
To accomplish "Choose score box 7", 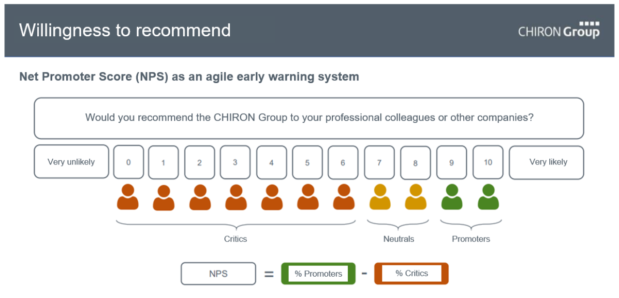I will point(379,163).
